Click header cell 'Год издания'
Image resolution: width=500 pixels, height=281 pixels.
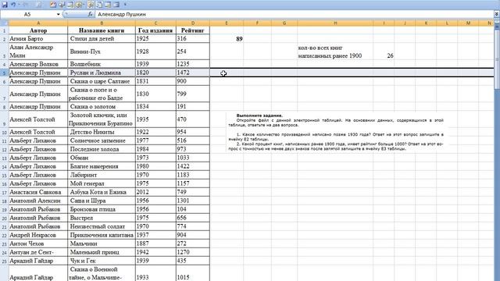click(x=155, y=30)
